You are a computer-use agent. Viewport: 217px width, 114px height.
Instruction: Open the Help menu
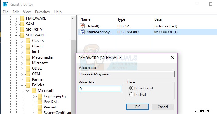pyautogui.click(x=58, y=12)
